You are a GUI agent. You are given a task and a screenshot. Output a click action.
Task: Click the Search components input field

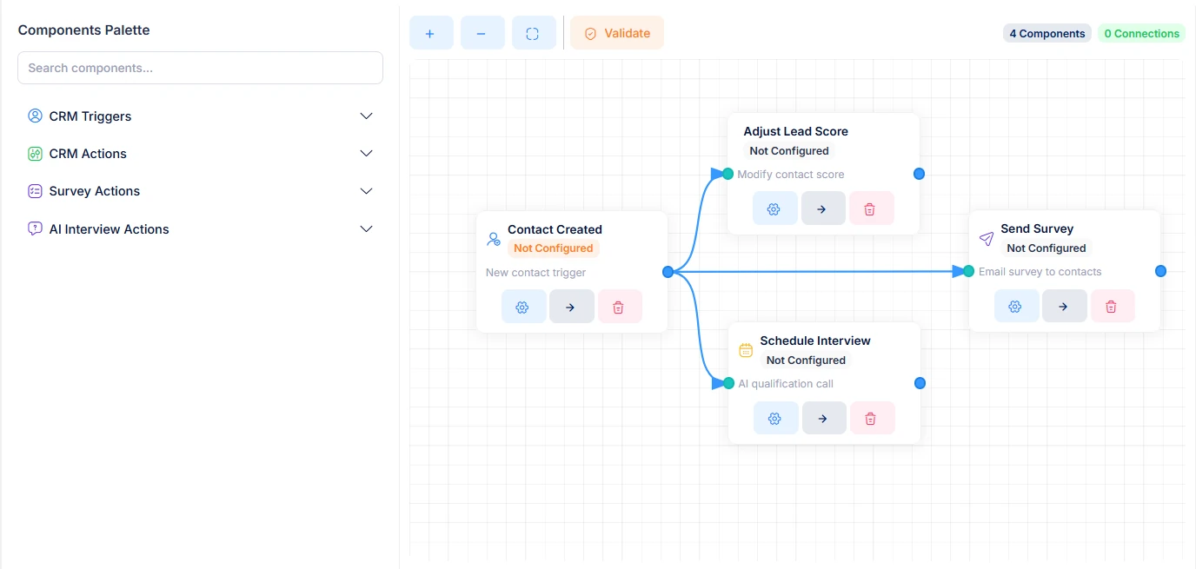200,68
